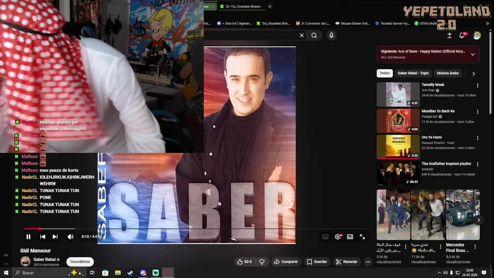The height and width of the screenshot is (278, 494).
Task: Open options for the 5 M views short
Action: click(x=405, y=247)
